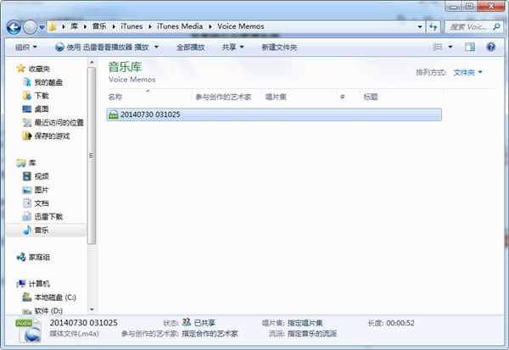The width and height of the screenshot is (509, 350).
Task: Select the 音乐 library in the sidebar
Action: tap(46, 230)
